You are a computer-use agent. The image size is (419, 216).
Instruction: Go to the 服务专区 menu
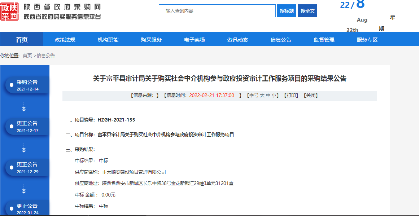pyautogui.click(x=367, y=40)
